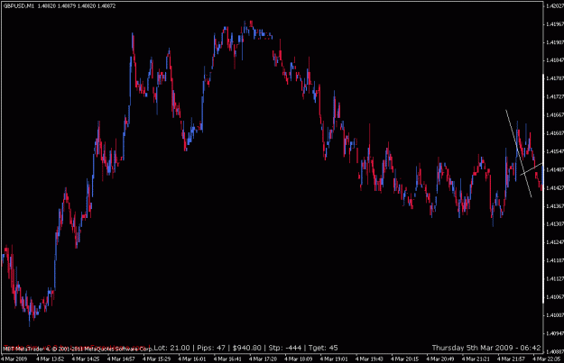Click the 4 Mar 14:25 time label

[86, 358]
